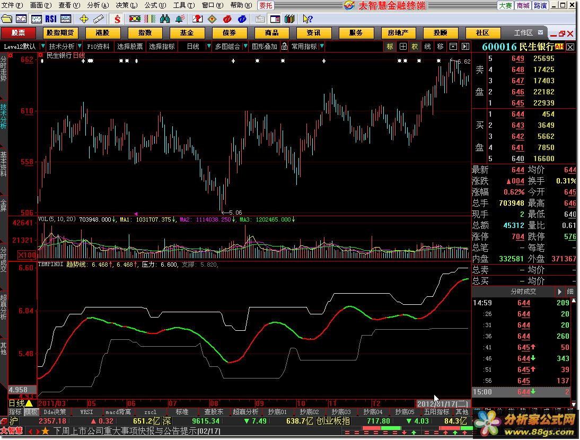Viewport: 580px width, 440px height.
Task: Click the 路演 button in title bar
Action: (540, 5)
